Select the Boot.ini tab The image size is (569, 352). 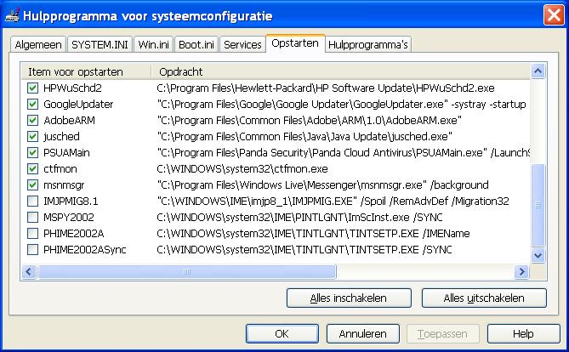pos(196,45)
